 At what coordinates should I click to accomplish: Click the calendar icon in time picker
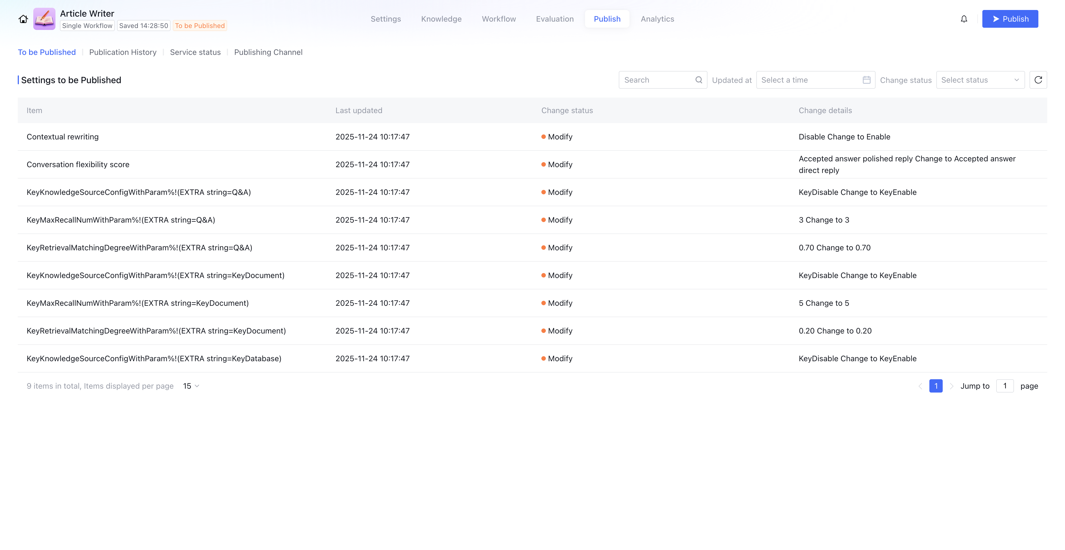coord(866,80)
